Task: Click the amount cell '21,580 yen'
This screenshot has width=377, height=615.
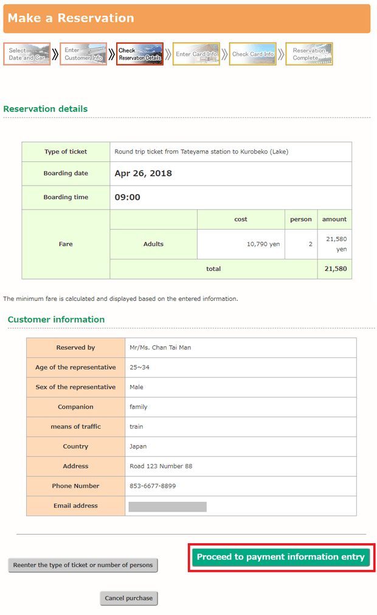Action: (334, 244)
